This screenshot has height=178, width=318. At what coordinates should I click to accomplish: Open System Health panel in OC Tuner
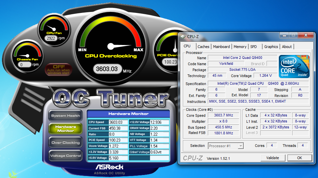point(65,115)
